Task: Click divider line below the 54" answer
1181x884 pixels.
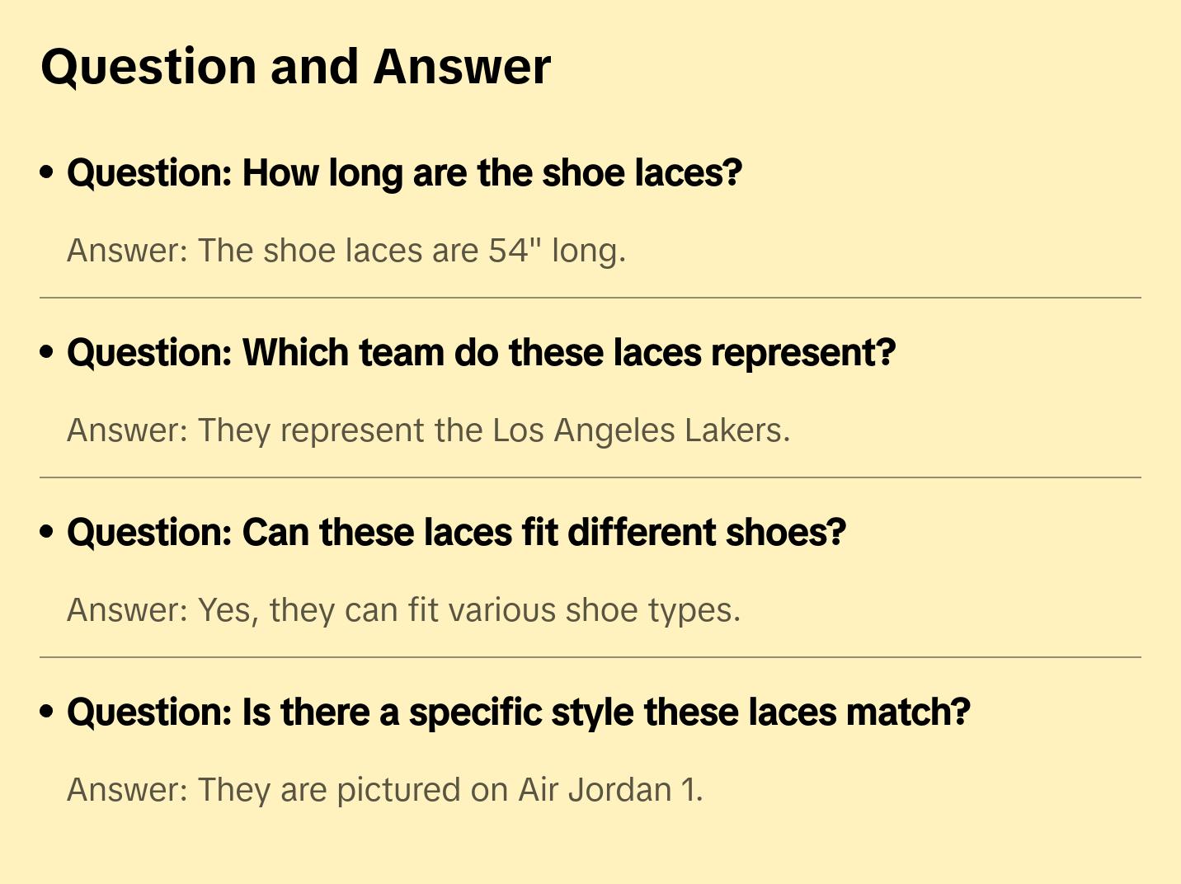Action: (590, 298)
